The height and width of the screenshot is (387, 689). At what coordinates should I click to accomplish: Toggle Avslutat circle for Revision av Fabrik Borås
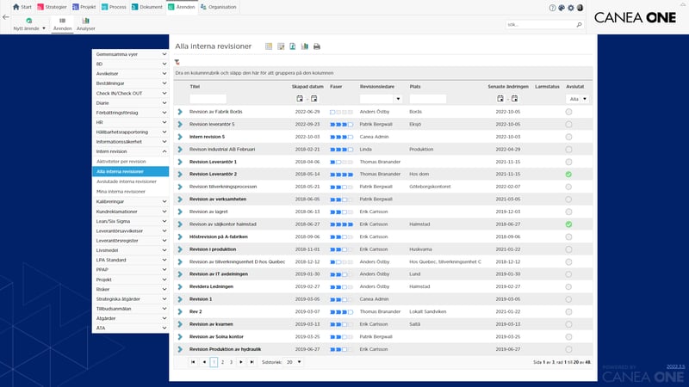568,112
